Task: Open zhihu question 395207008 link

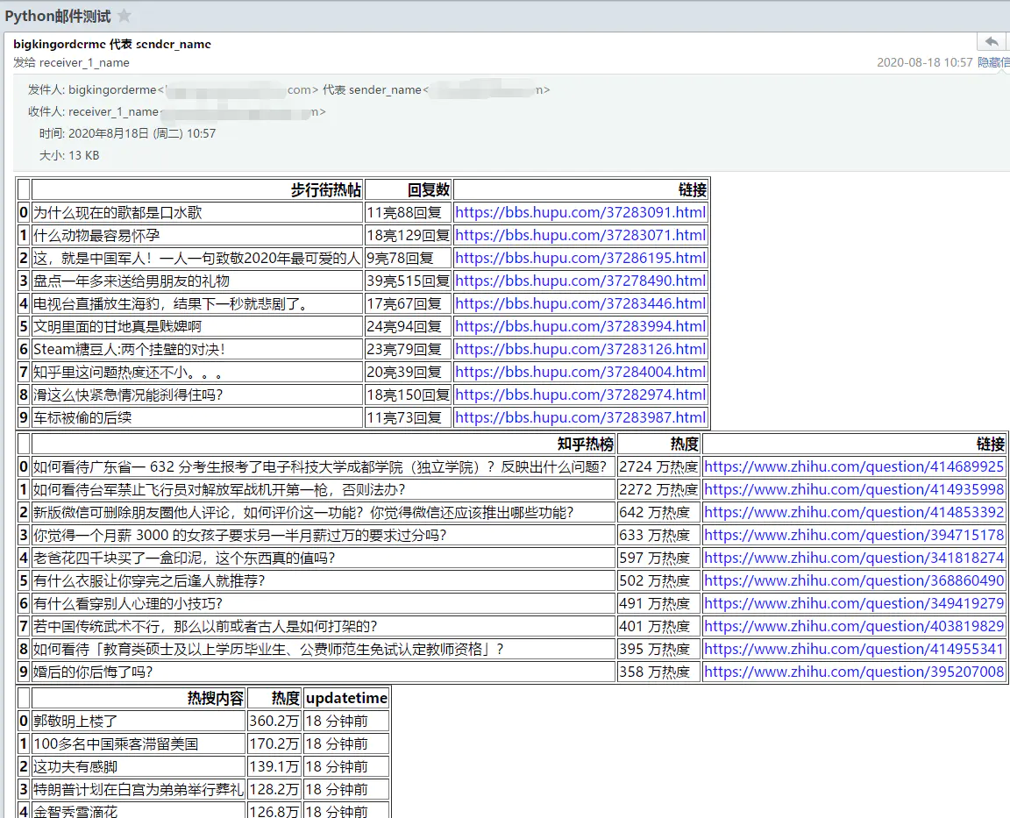Action: [x=854, y=672]
